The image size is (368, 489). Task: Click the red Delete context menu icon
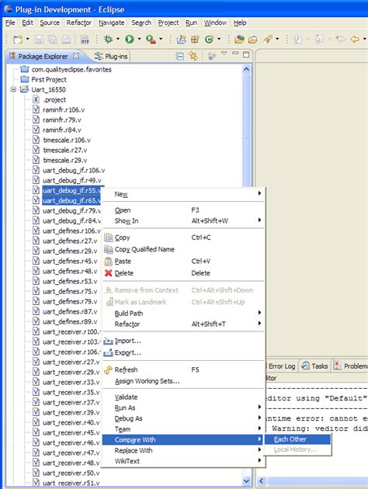click(x=108, y=273)
